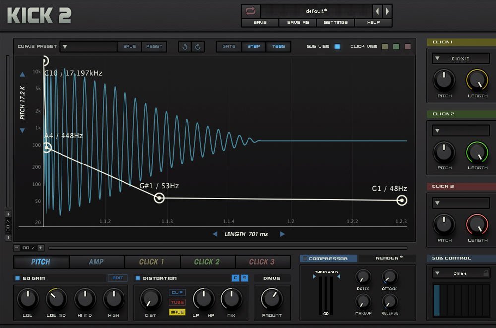Screen dimensions: 496x328
Task: Select Tube distortion mode
Action: pos(177,302)
